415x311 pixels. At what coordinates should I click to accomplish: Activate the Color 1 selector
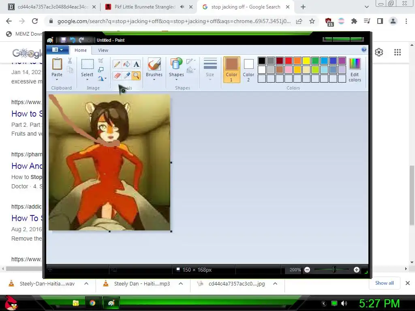coord(231,70)
